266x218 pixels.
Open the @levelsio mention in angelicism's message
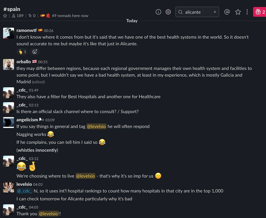(96, 126)
